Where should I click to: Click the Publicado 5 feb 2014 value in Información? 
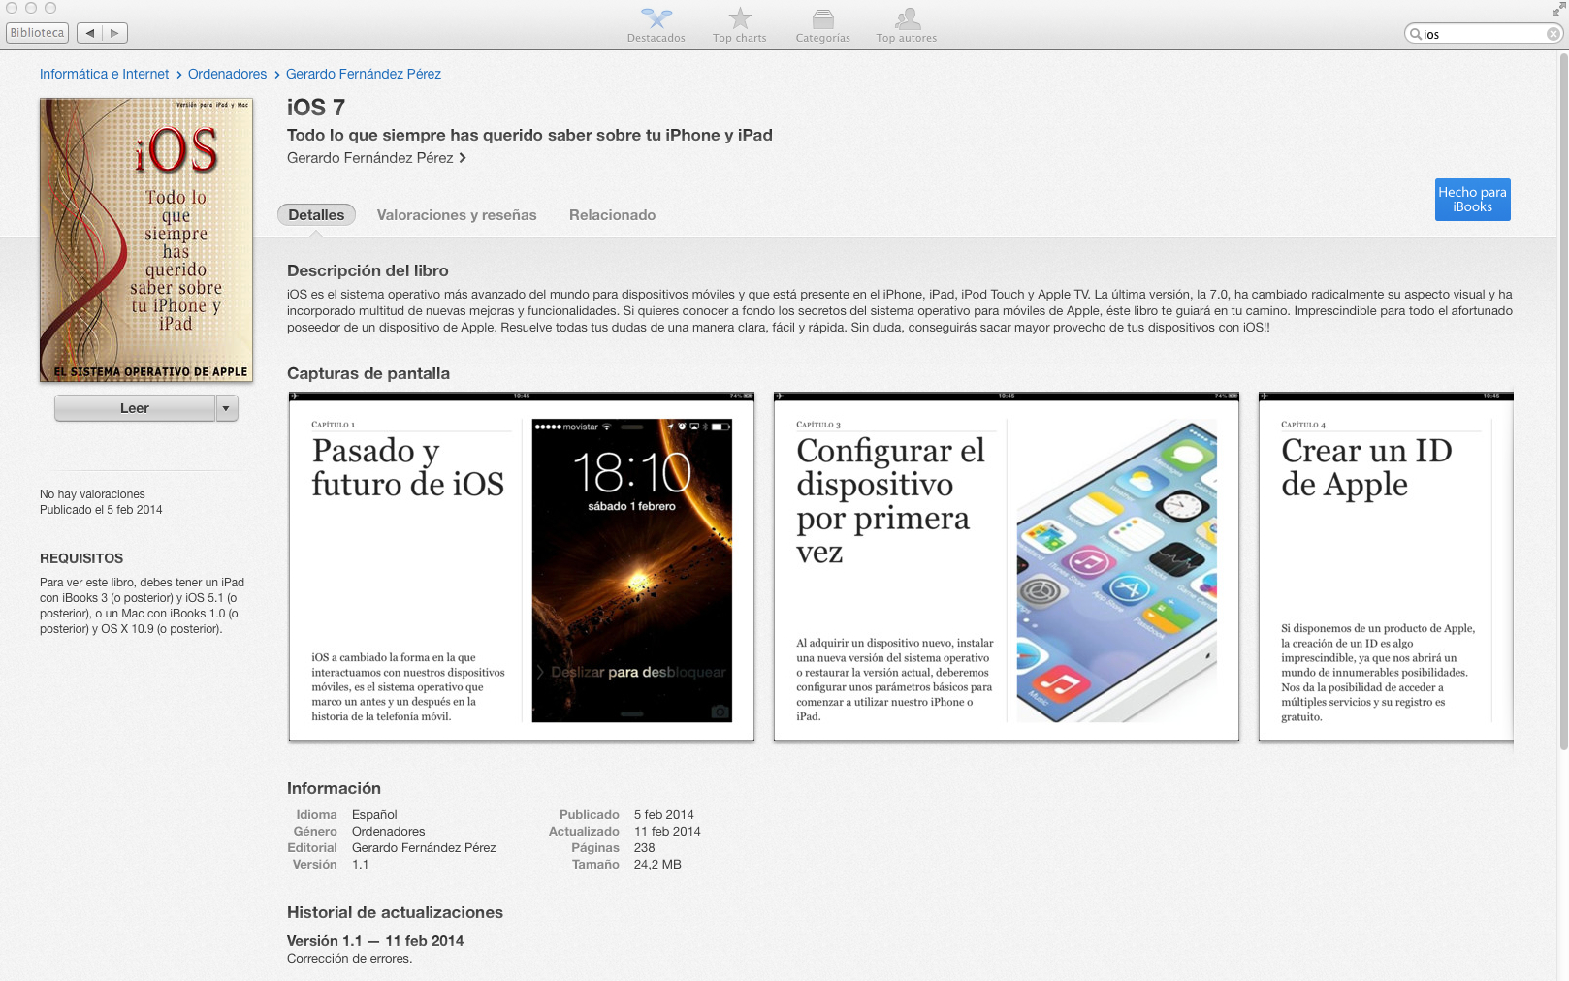[x=664, y=815]
